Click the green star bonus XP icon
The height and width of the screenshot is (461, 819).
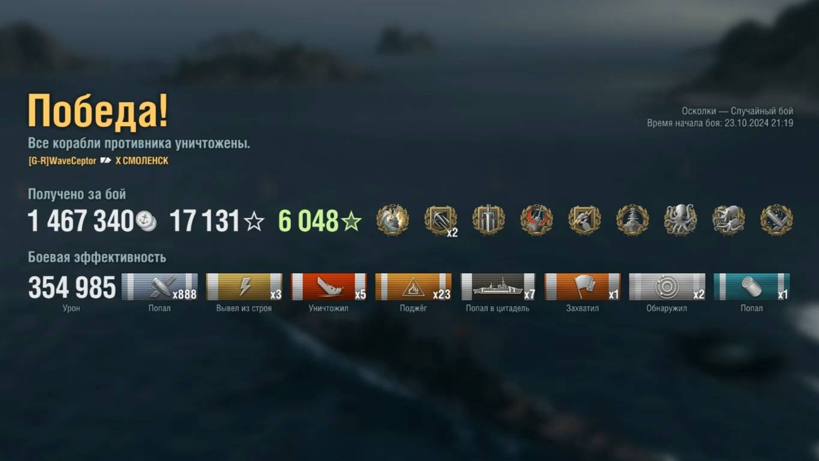click(x=351, y=221)
